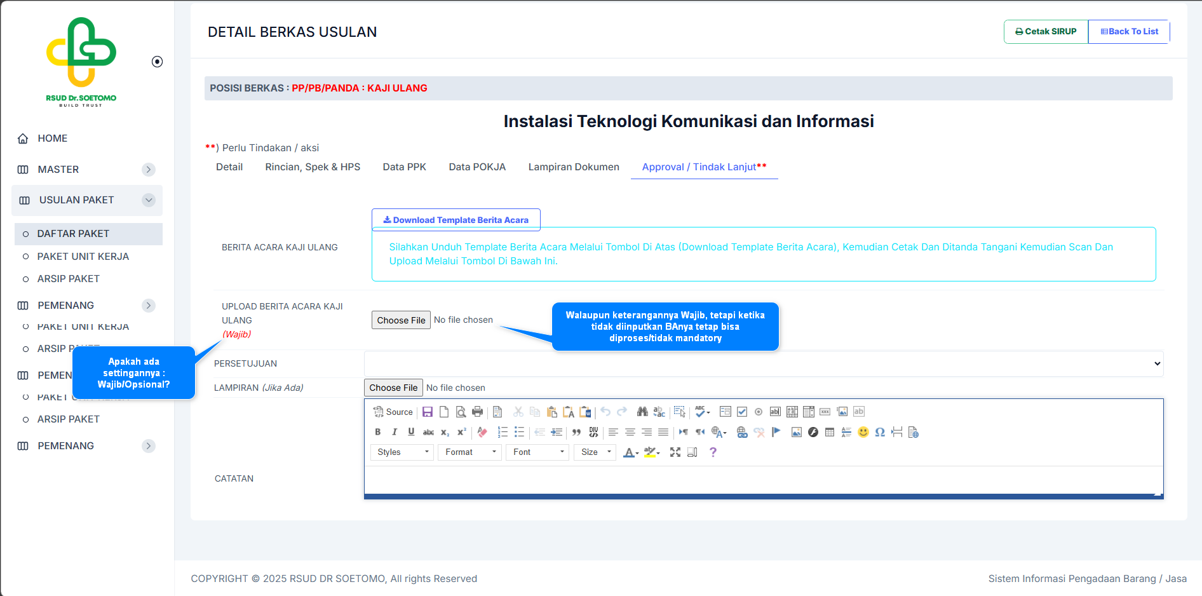1202x596 pixels.
Task: Toggle the sidebar with the circle icon
Action: tap(158, 62)
